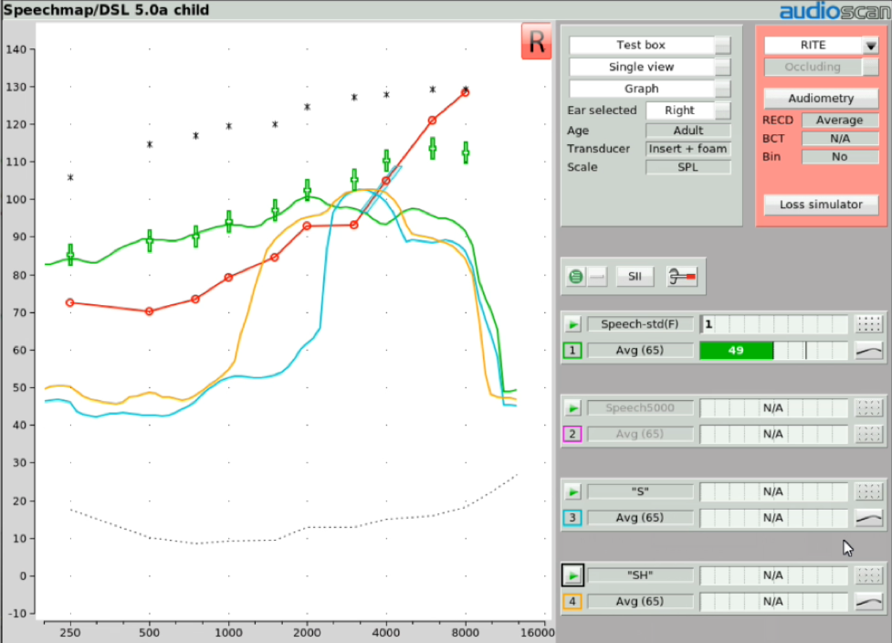
Task: Click the Transducer field showing Insert + foam
Action: (688, 149)
